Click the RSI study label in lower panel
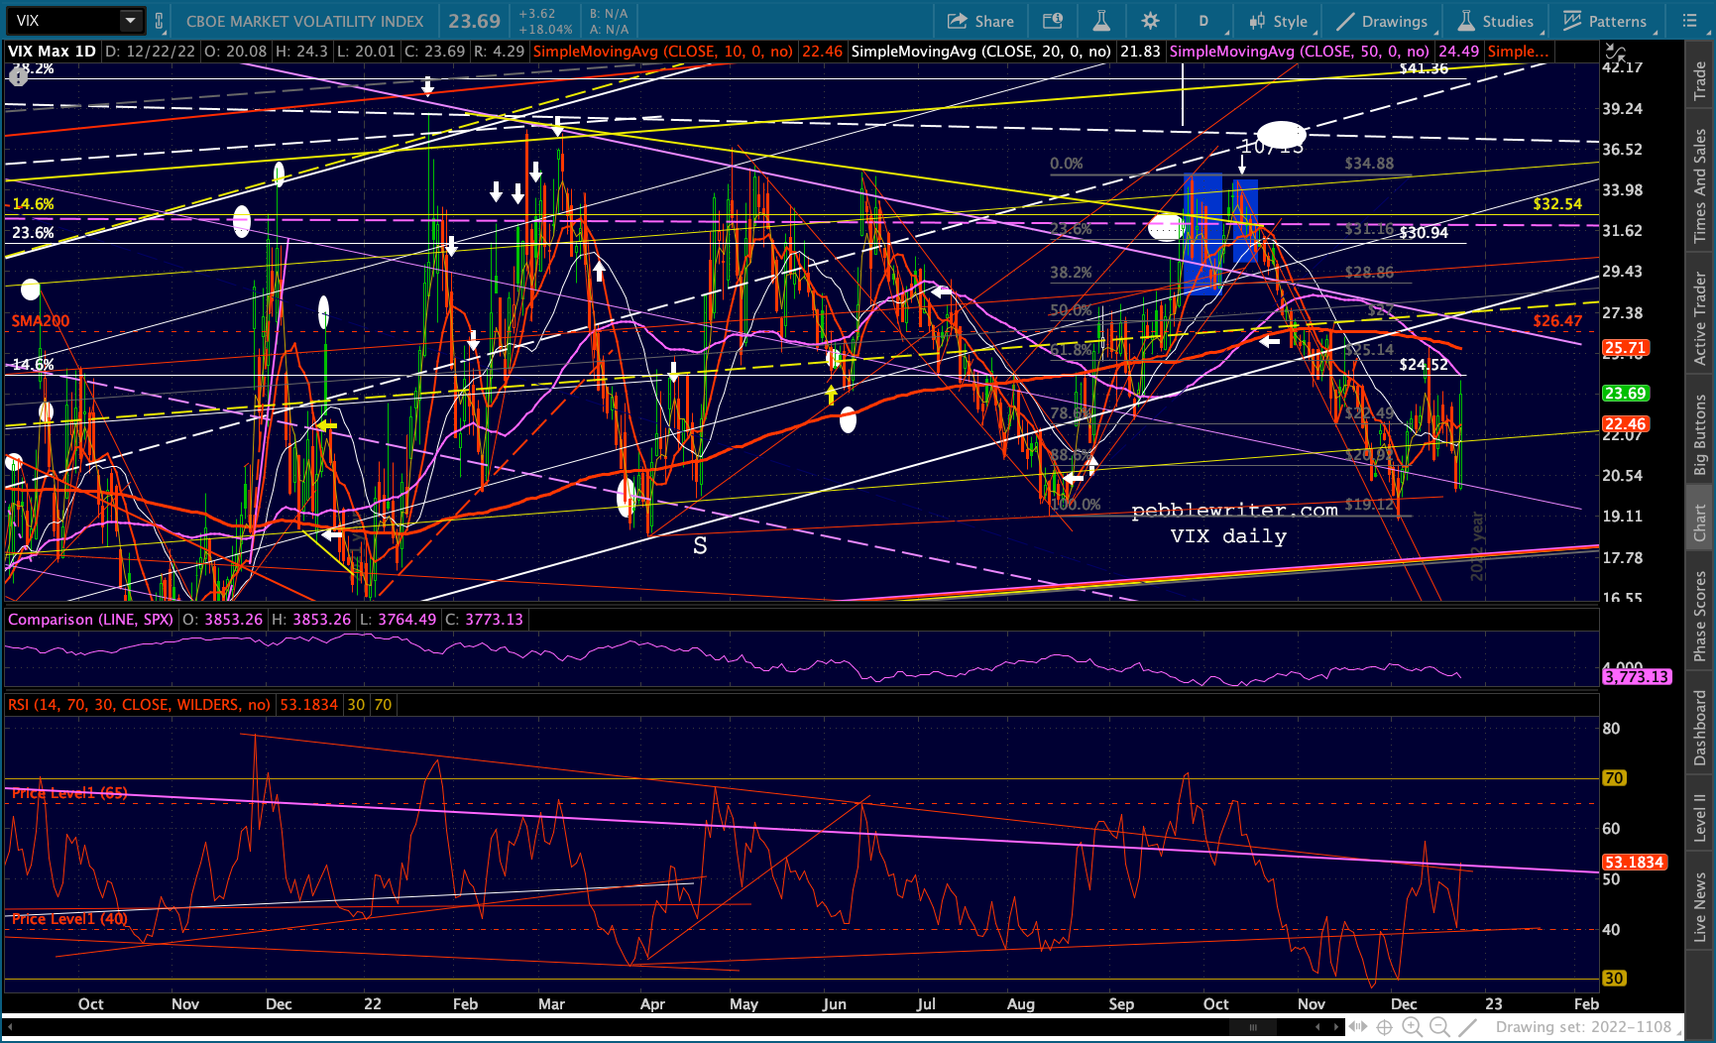This screenshot has height=1043, width=1716. [x=139, y=705]
